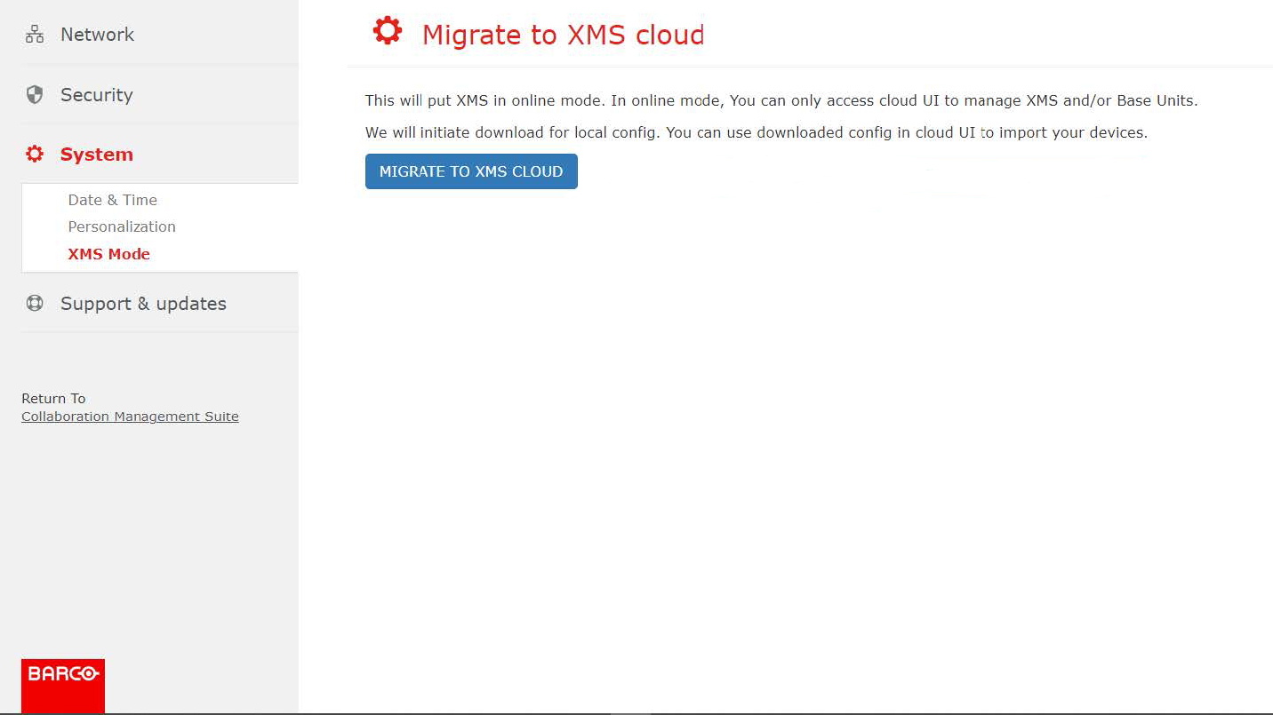Click the gear icon beside page title
This screenshot has height=715, width=1273.
point(387,31)
